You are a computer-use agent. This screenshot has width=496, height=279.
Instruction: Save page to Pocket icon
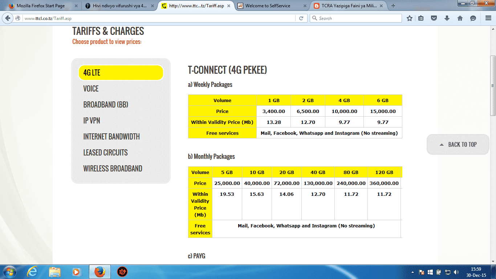[x=434, y=18]
